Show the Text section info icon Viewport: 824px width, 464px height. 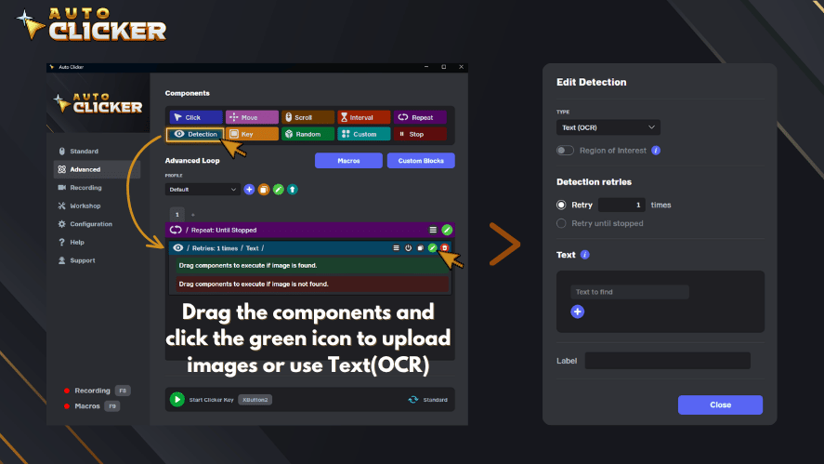point(585,255)
